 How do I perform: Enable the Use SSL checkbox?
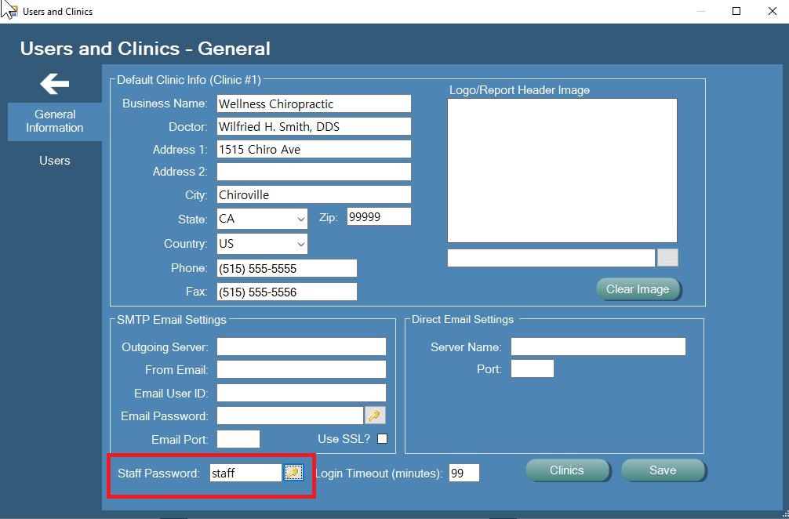coord(382,438)
